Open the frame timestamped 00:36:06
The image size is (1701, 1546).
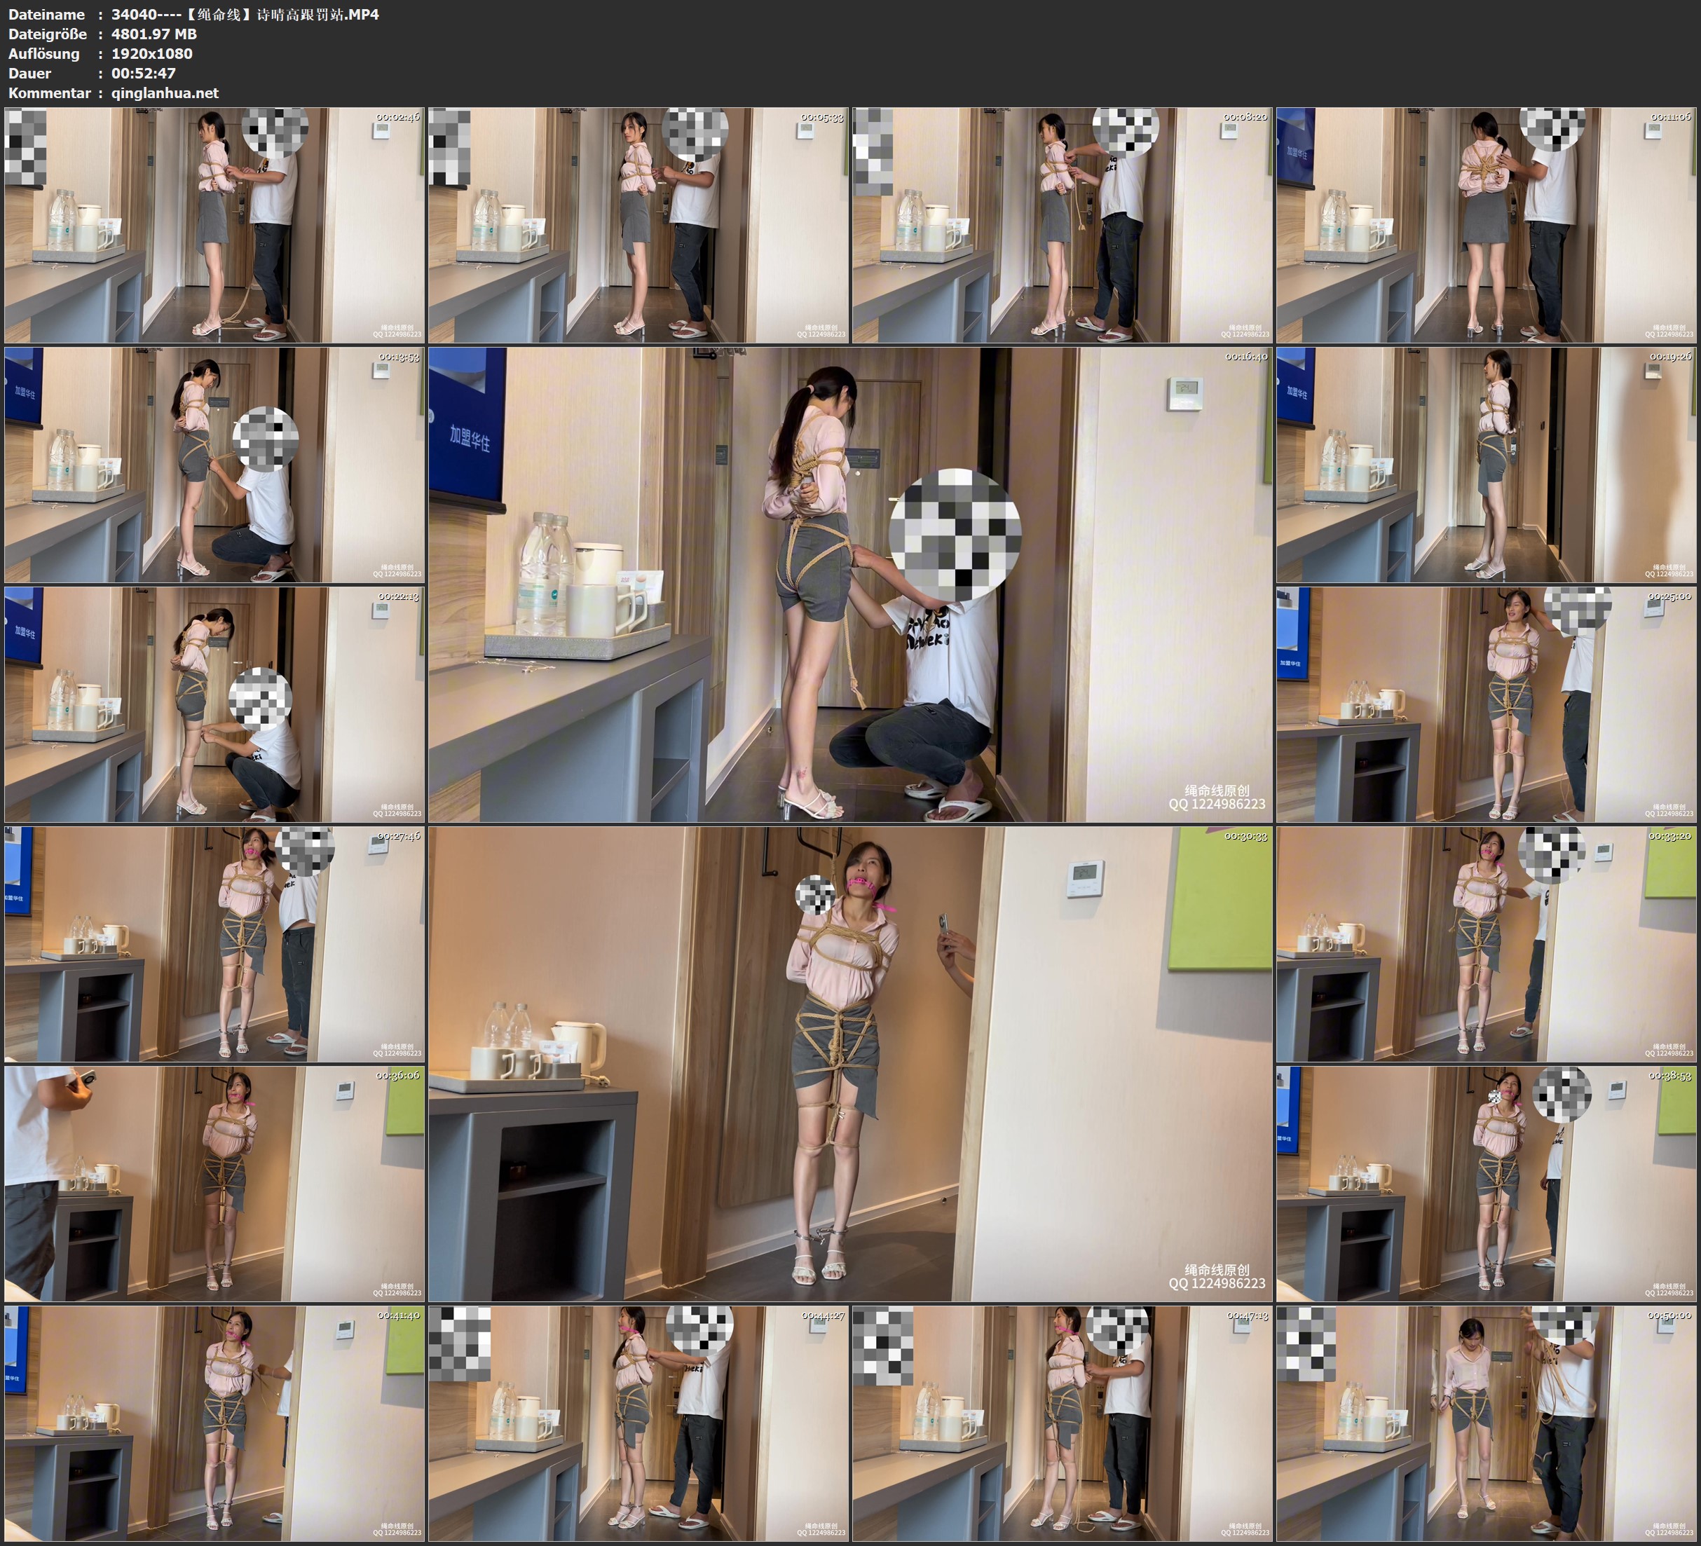coord(214,1183)
